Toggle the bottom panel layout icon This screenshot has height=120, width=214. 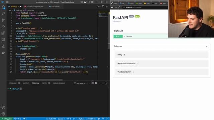tap(85, 2)
